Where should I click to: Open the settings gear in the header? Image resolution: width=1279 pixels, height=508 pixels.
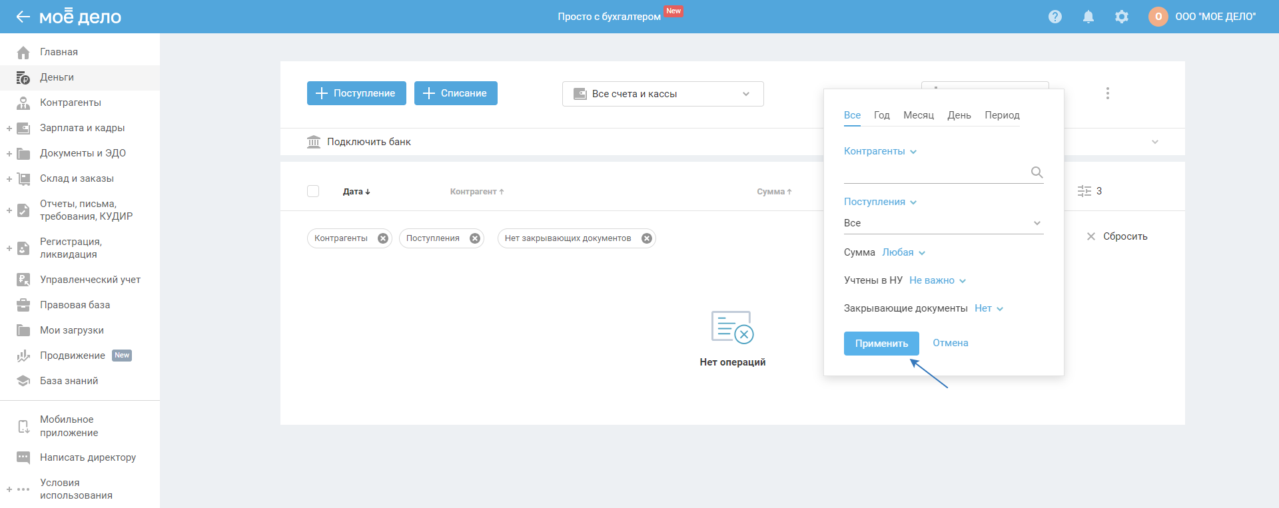coord(1122,17)
